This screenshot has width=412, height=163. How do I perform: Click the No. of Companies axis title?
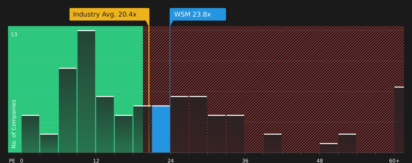[x=14, y=124]
